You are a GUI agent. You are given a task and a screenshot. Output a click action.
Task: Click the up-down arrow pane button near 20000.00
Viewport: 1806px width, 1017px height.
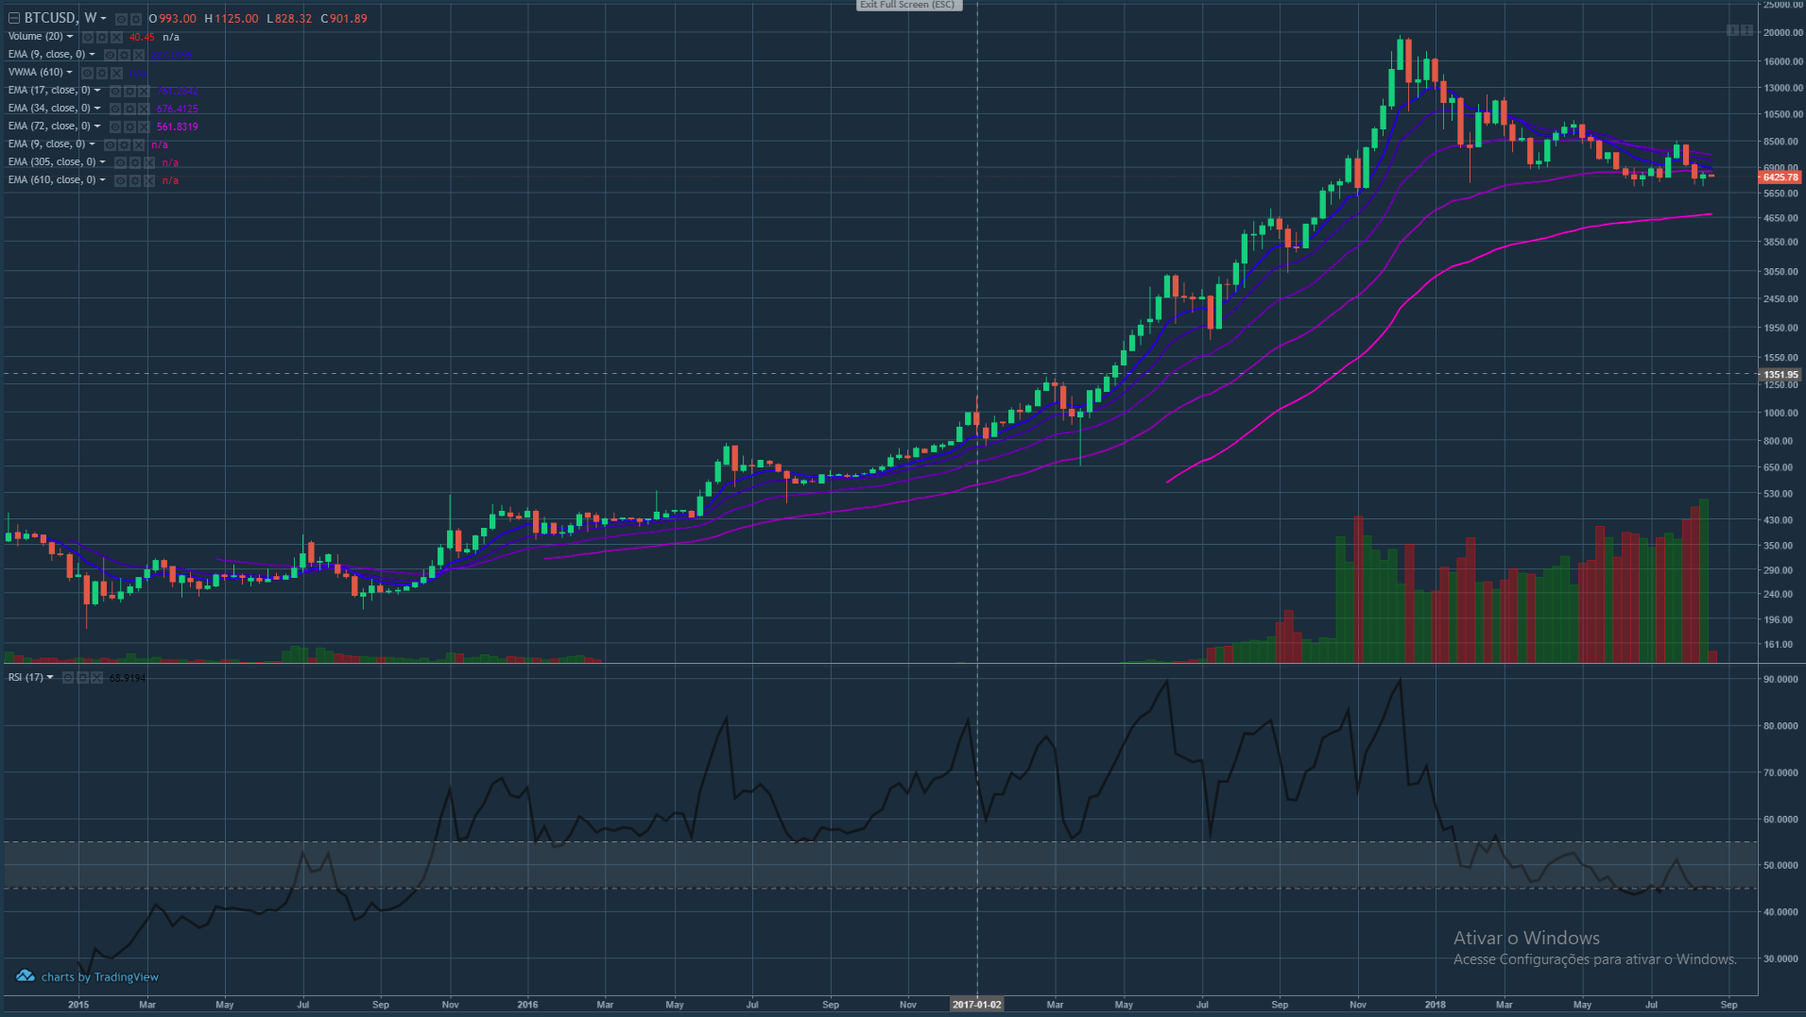[x=1745, y=30]
